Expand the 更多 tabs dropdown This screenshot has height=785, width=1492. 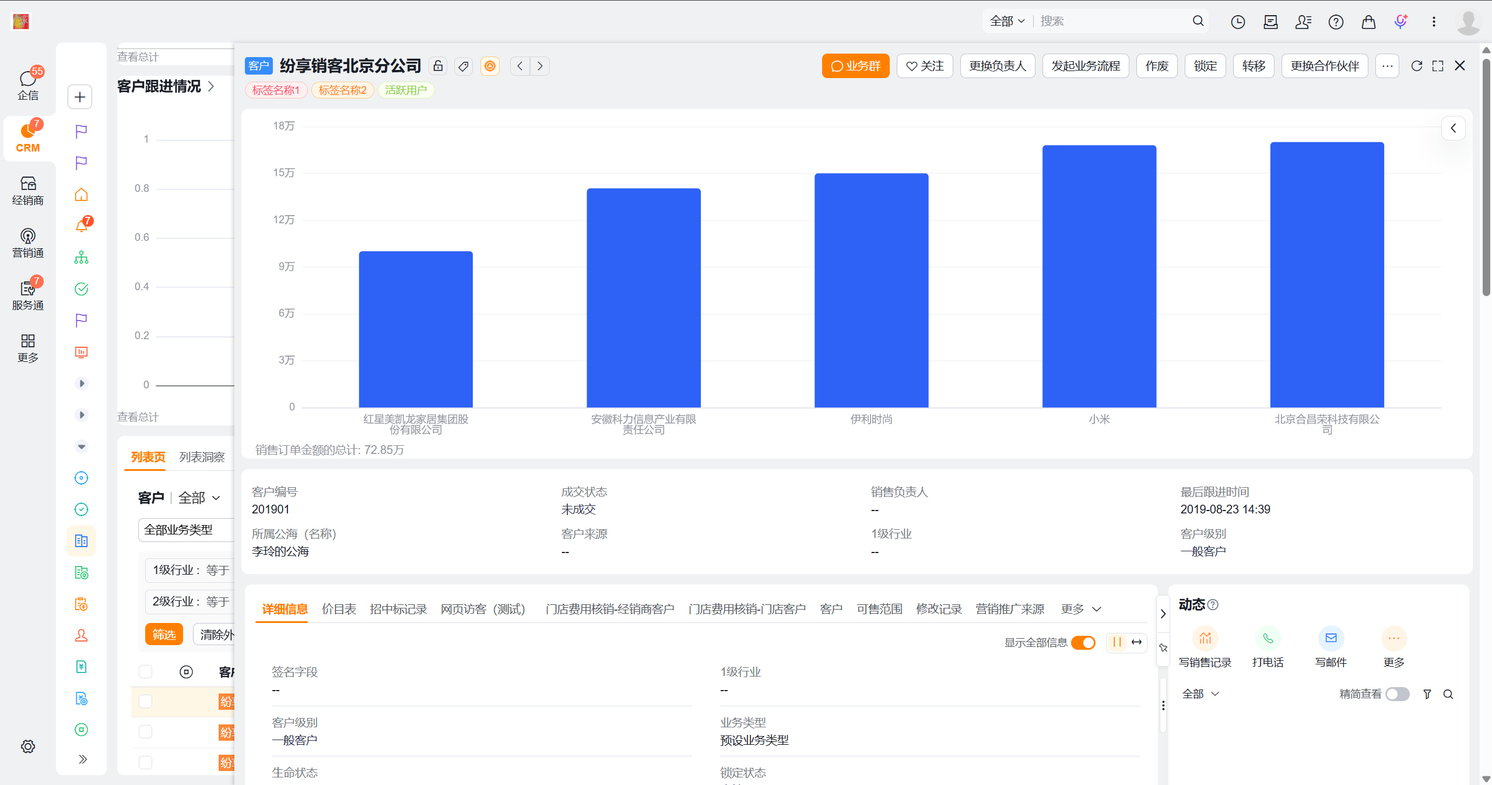tap(1081, 609)
